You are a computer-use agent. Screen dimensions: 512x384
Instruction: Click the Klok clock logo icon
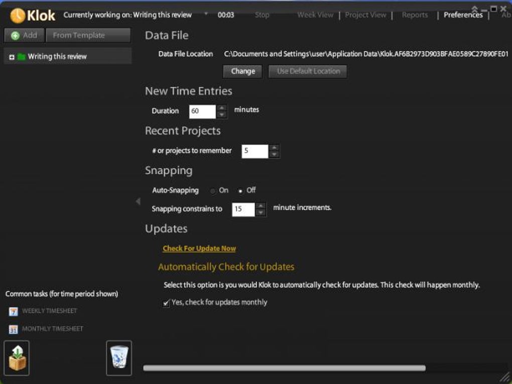pos(18,16)
